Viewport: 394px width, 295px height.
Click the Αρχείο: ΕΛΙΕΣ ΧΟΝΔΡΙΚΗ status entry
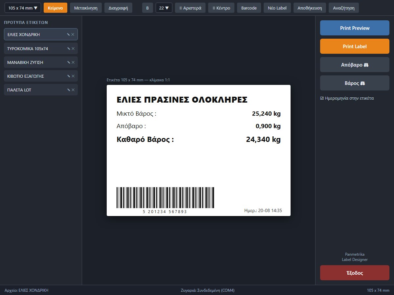pos(26,290)
